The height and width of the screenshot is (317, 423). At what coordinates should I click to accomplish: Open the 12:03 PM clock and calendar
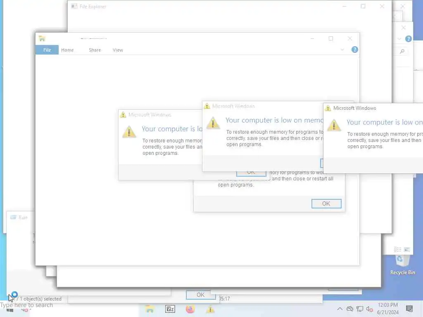387,309
